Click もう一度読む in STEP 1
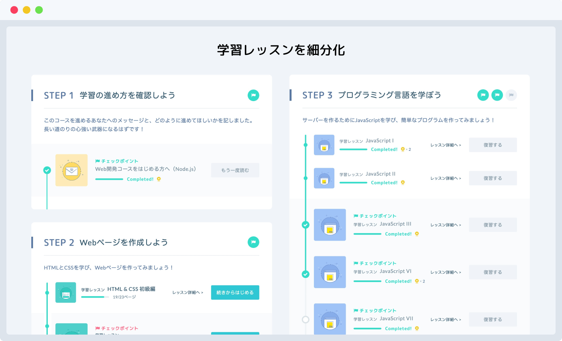Image resolution: width=562 pixels, height=341 pixels. (235, 170)
